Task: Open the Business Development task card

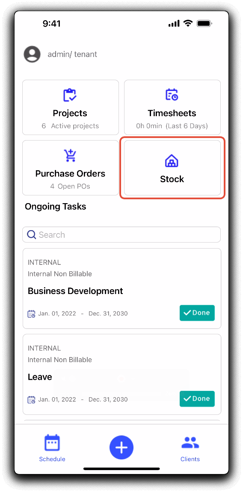Action: click(x=122, y=288)
